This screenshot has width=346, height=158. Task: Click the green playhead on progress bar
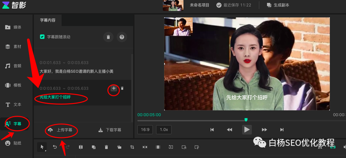click(246, 120)
